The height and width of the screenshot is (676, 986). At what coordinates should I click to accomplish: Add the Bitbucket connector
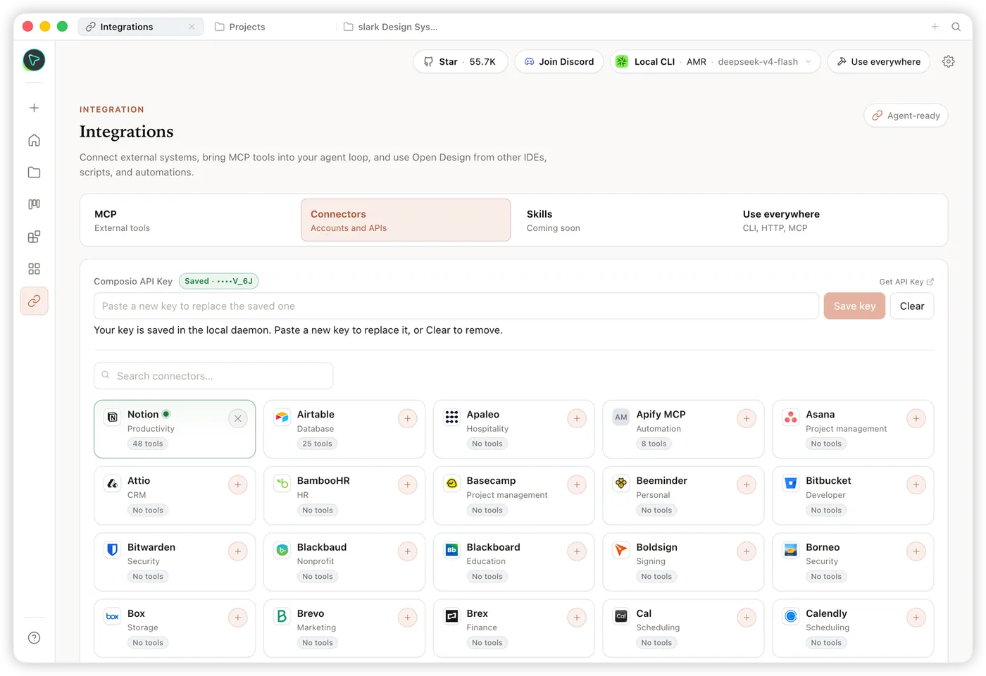click(916, 484)
